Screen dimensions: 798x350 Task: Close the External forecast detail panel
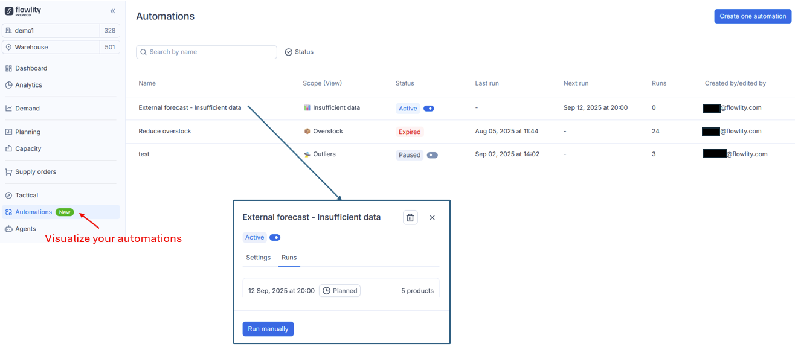tap(432, 218)
